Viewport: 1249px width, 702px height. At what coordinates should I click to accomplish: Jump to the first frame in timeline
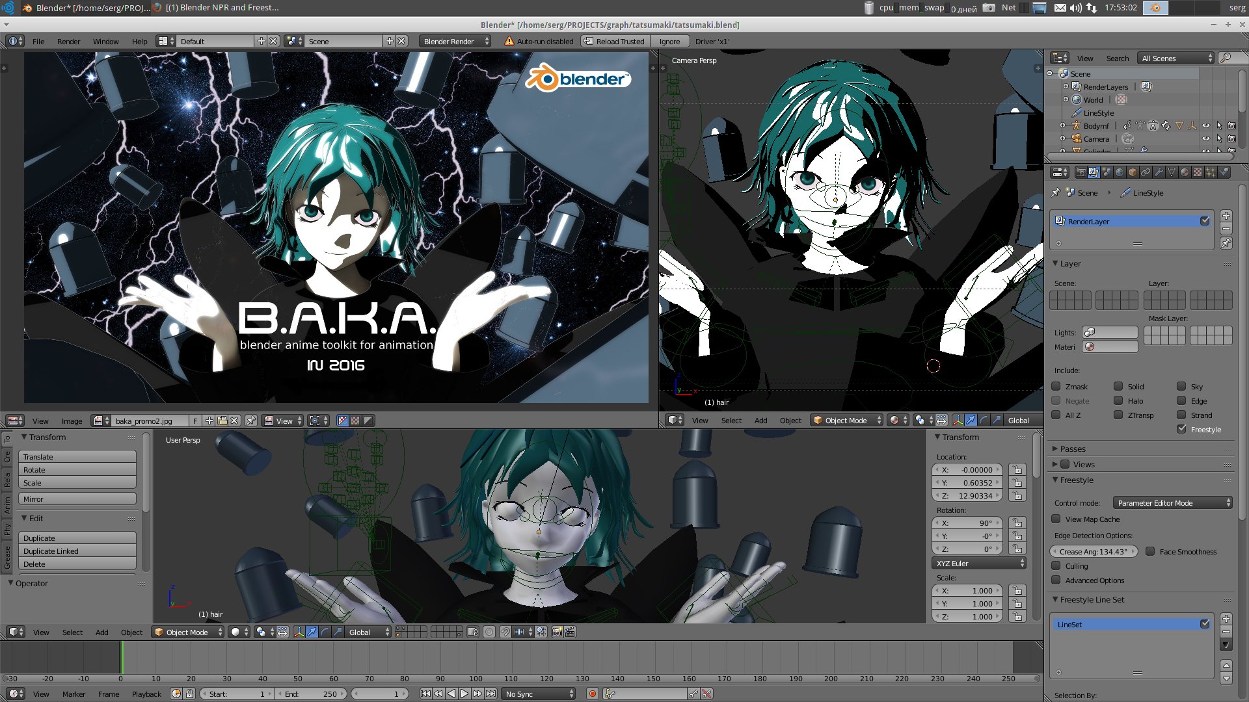425,694
